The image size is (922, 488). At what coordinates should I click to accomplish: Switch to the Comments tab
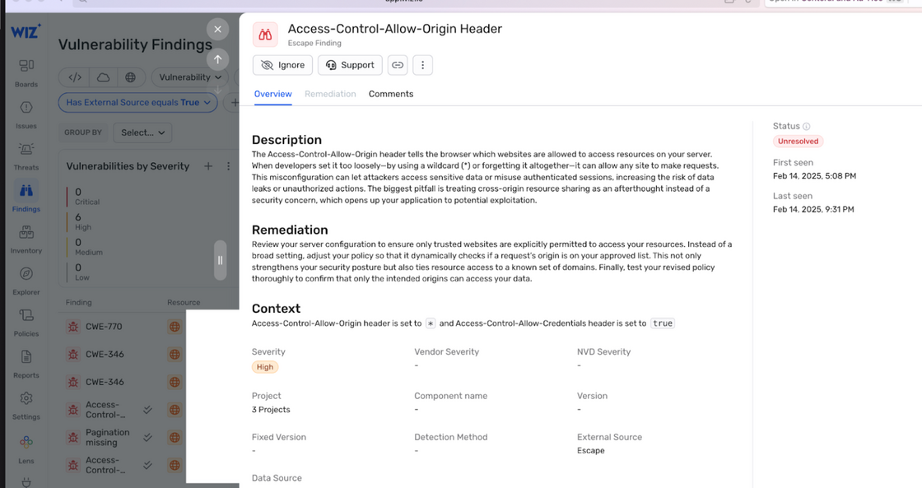[391, 94]
